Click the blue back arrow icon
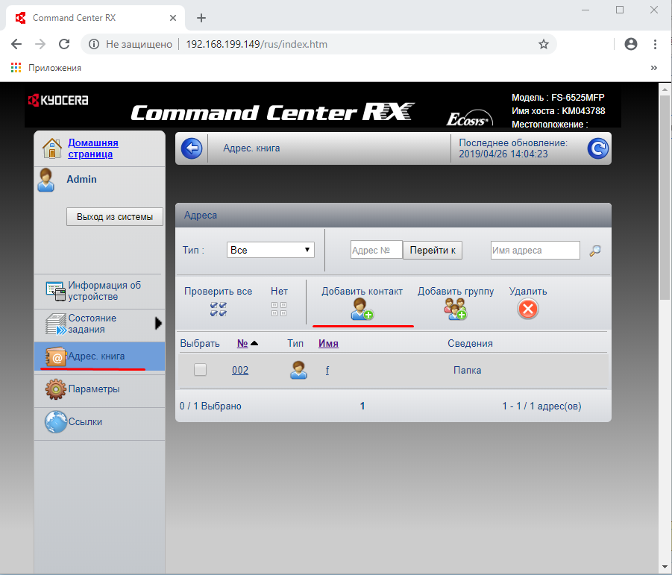 (x=192, y=148)
